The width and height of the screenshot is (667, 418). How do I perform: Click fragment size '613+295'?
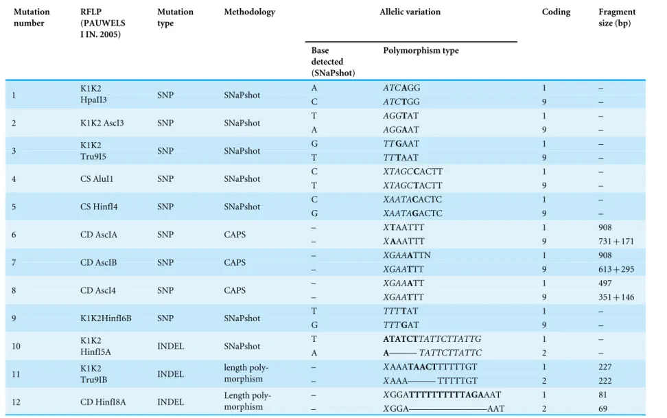pos(616,269)
